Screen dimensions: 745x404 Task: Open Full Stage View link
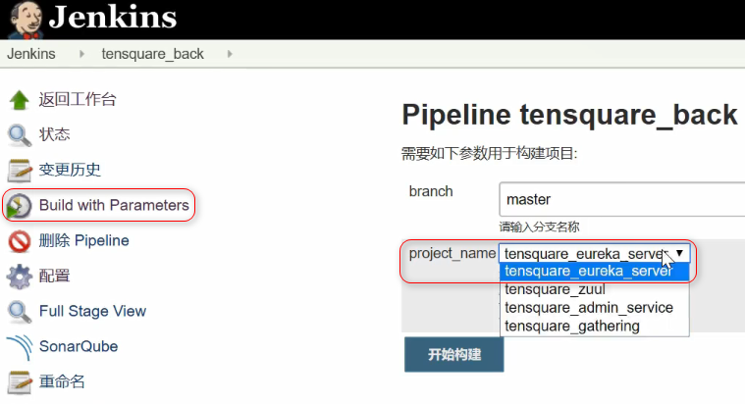click(x=92, y=311)
